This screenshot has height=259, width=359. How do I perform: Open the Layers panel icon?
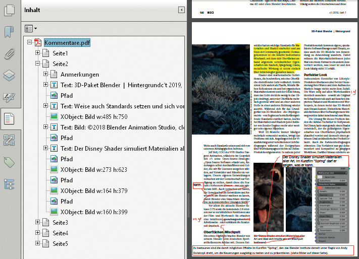point(10,76)
